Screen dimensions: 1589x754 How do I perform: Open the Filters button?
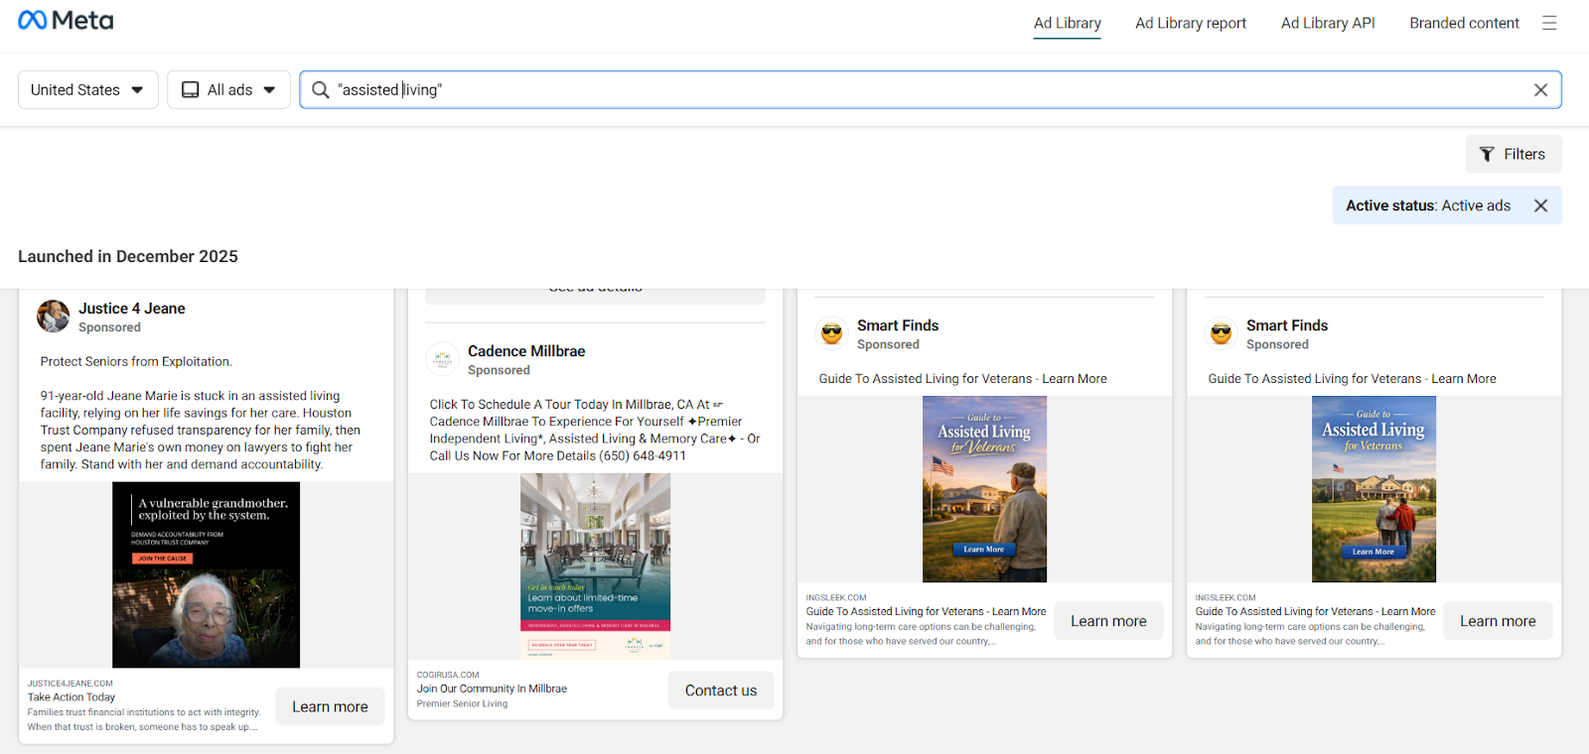(1514, 154)
